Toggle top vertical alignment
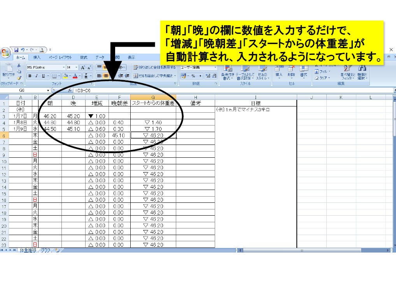 click(x=100, y=67)
